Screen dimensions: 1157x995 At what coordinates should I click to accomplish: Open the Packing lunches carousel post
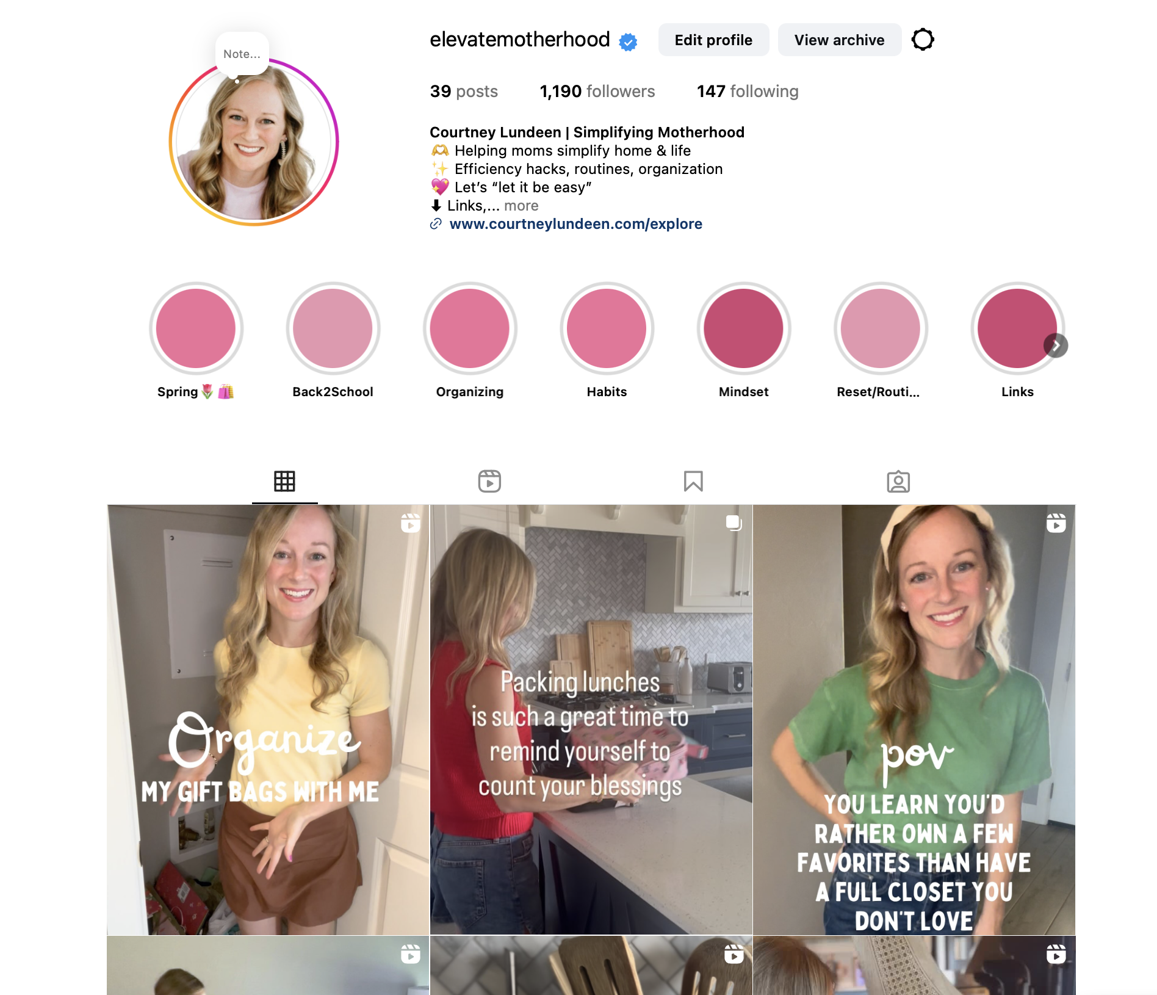pos(591,720)
